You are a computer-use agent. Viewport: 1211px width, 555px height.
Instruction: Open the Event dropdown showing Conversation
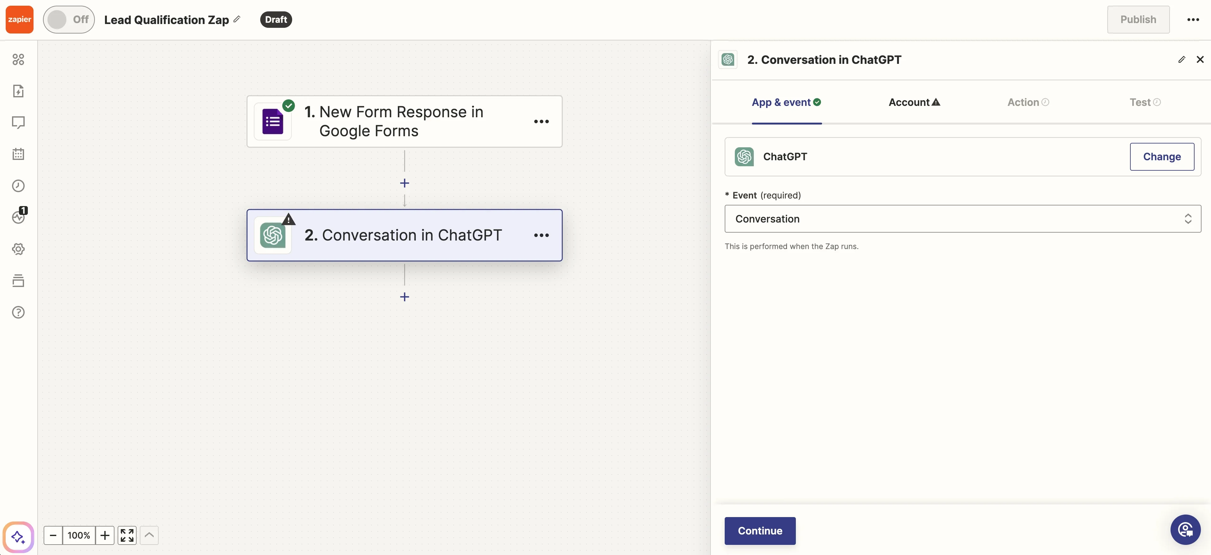coord(962,218)
